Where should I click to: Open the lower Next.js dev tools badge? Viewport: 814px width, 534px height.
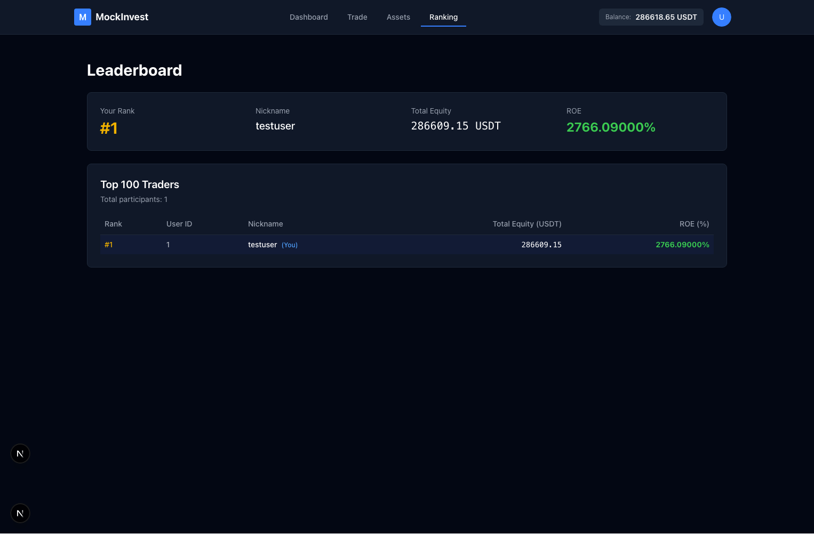[20, 513]
